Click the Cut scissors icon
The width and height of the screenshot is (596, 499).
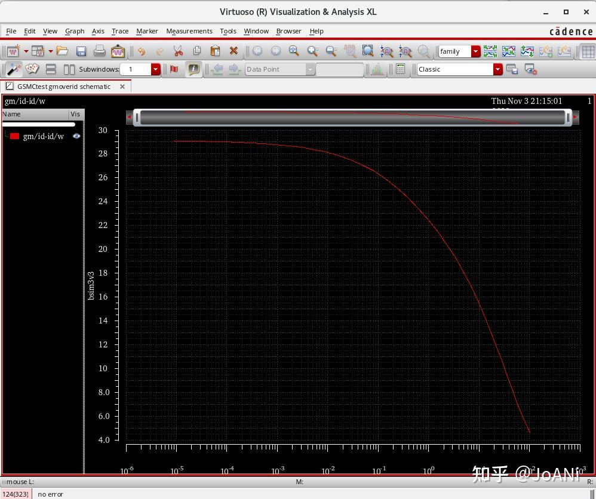(x=178, y=51)
